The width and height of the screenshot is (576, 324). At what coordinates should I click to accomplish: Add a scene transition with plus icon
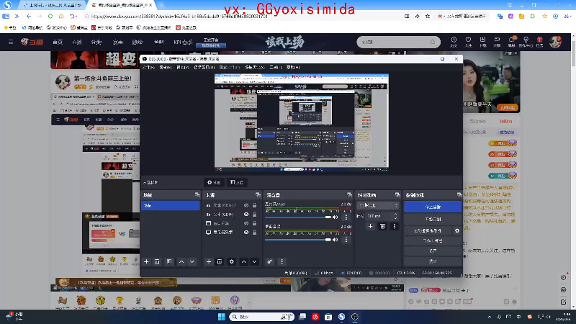coord(370,226)
